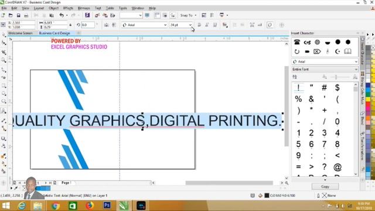The image size is (375, 211).
Task: Open the 24 pt font size dropdown
Action: 190,25
